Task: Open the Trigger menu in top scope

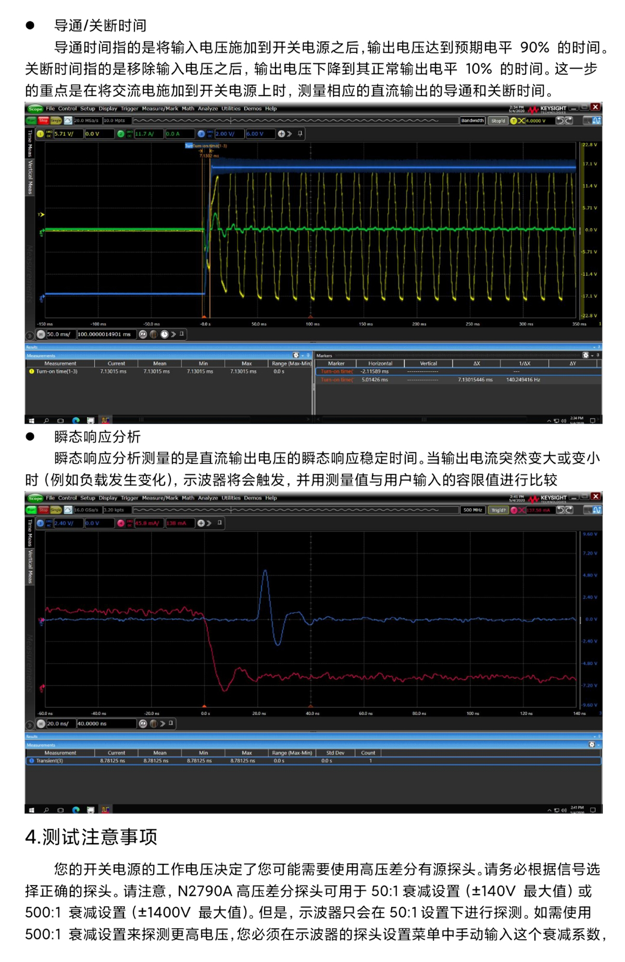Action: [129, 109]
